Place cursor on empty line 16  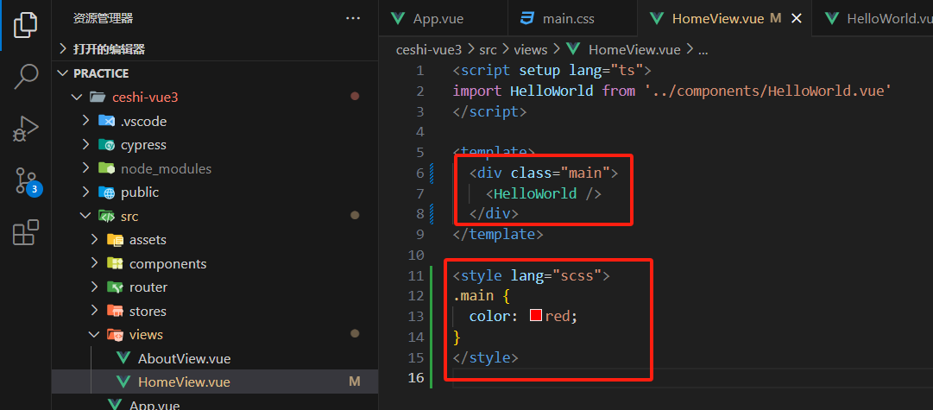(690, 378)
